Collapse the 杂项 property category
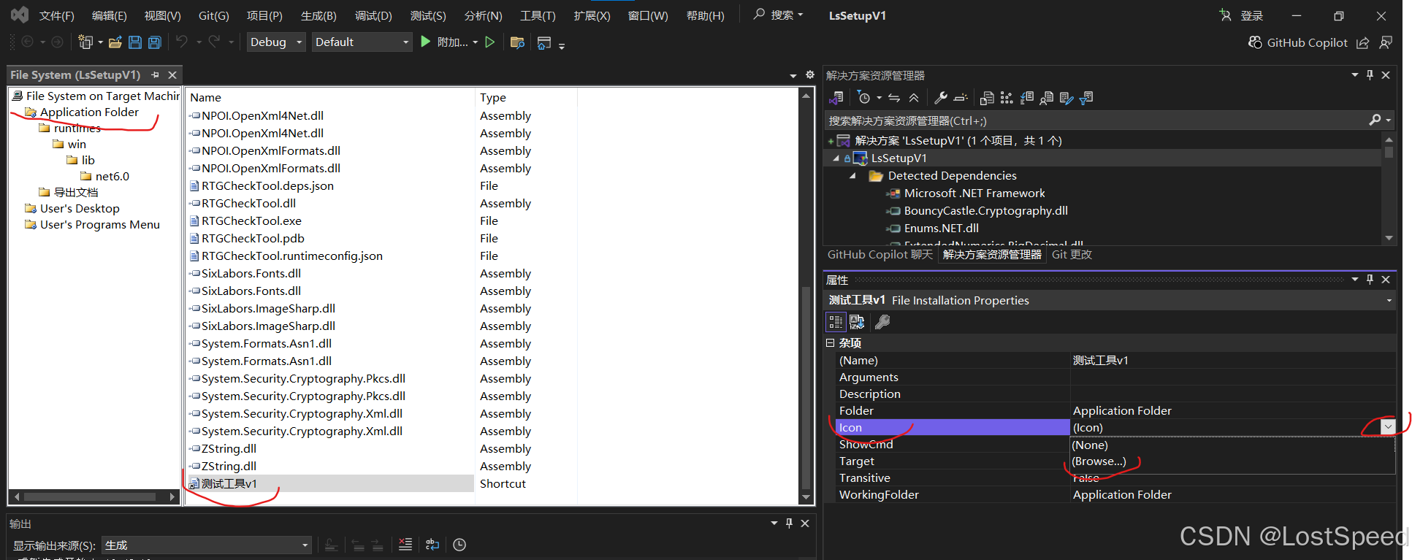1412x560 pixels. click(x=830, y=343)
